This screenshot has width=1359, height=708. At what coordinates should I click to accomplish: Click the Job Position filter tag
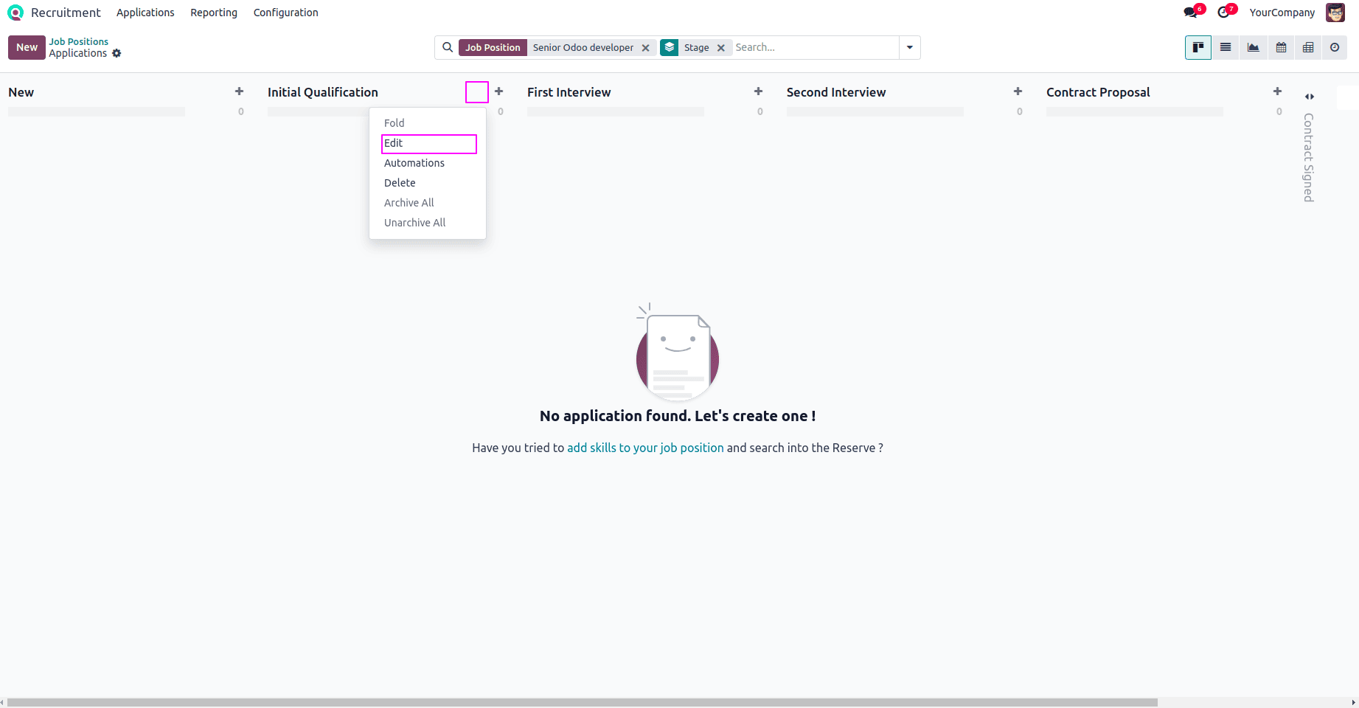[x=493, y=47]
